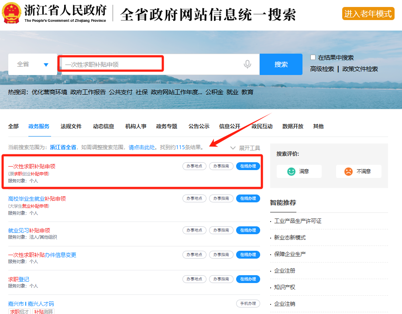This screenshot has width=402, height=314.
Task: Open result 一次性求职补贴办件信息变更
Action: [x=42, y=255]
